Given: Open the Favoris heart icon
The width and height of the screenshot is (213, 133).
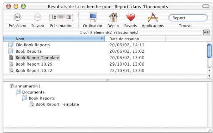Looking at the screenshot, I should point(131,17).
